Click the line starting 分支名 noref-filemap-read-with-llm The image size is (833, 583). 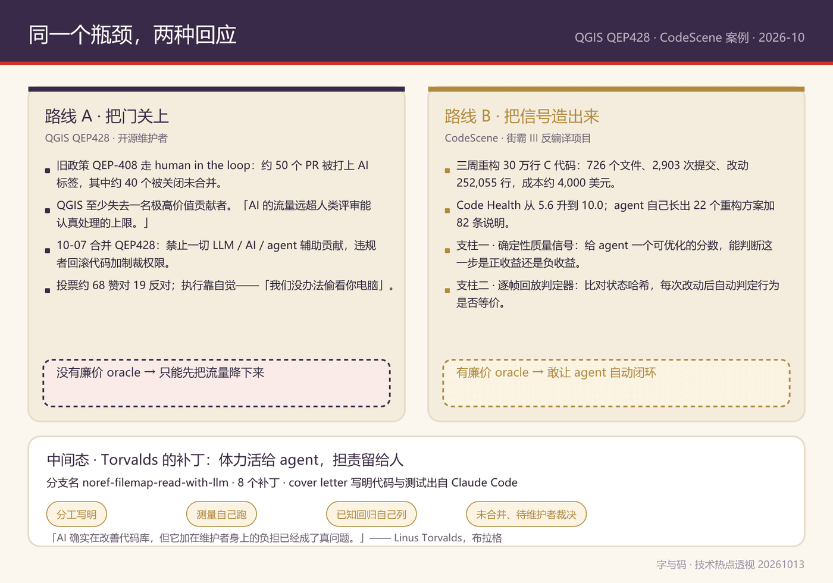[282, 482]
